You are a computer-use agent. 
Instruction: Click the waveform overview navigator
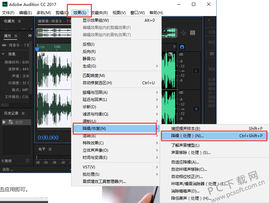pyautogui.click(x=54, y=33)
